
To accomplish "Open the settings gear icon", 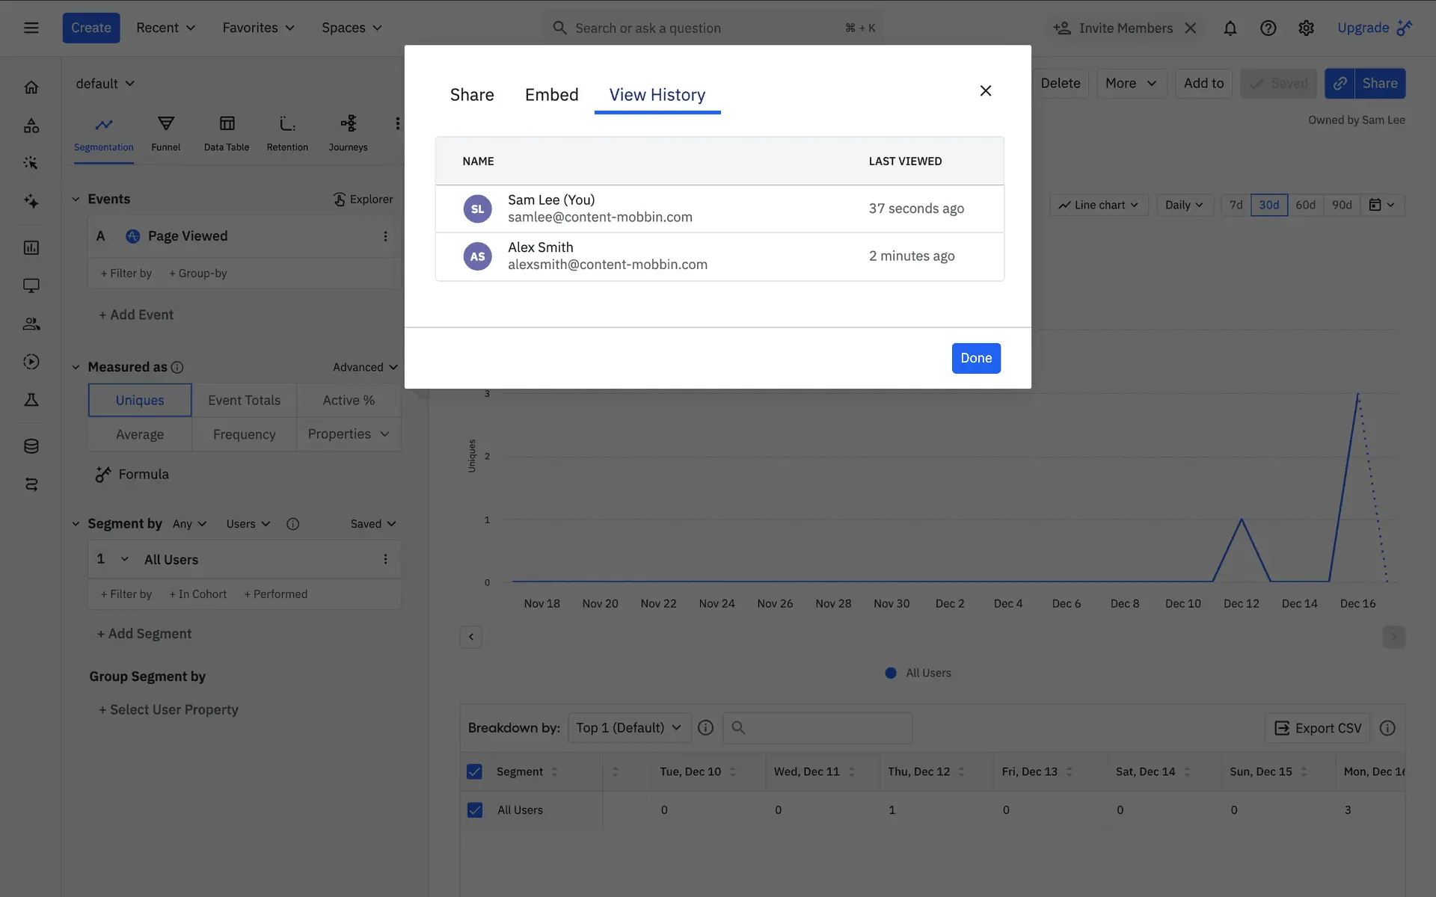I will point(1306,28).
